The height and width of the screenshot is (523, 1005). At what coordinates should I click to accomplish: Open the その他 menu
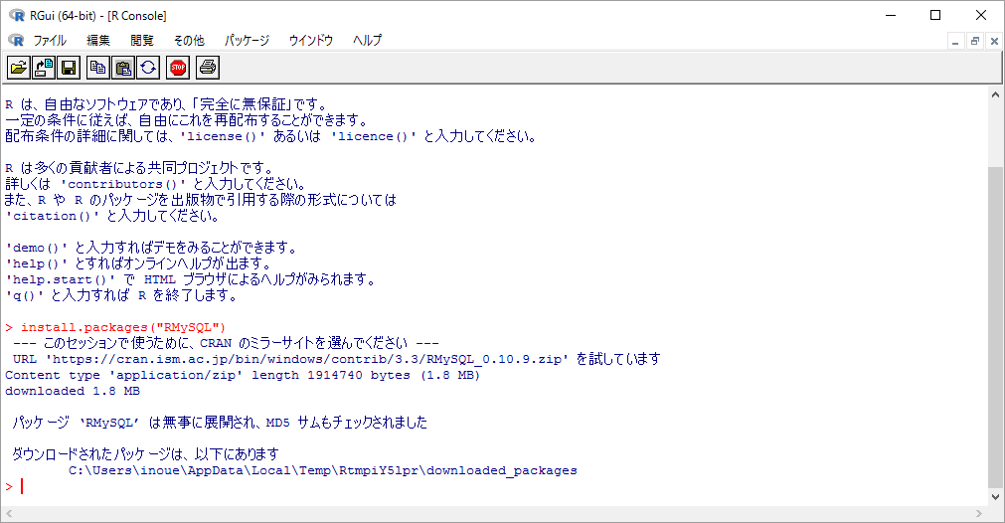click(189, 41)
